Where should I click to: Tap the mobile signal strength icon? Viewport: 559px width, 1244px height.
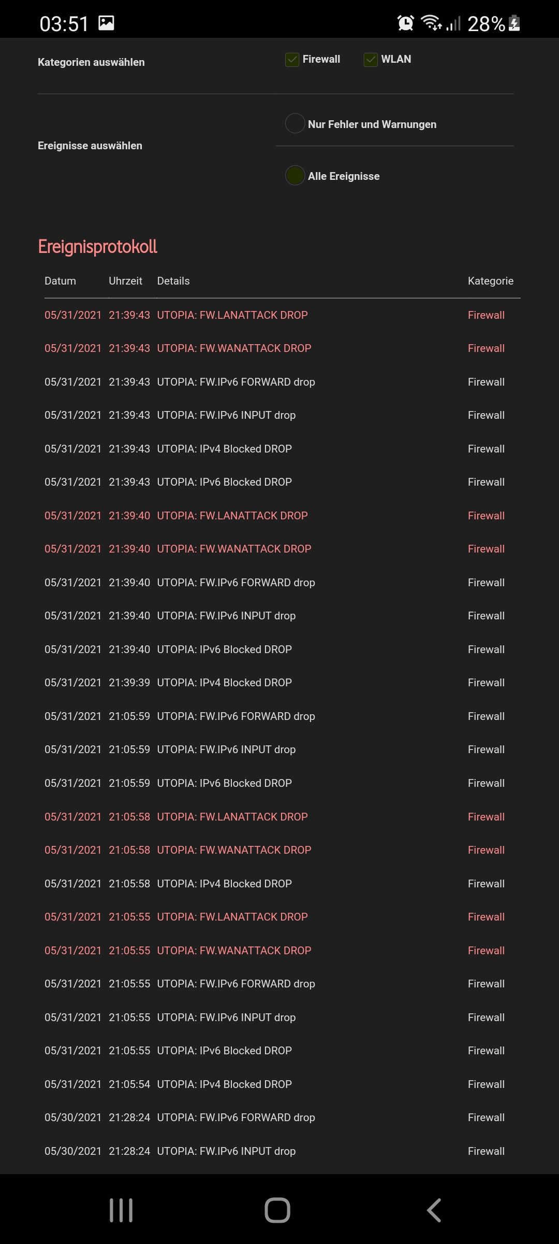pyautogui.click(x=453, y=24)
